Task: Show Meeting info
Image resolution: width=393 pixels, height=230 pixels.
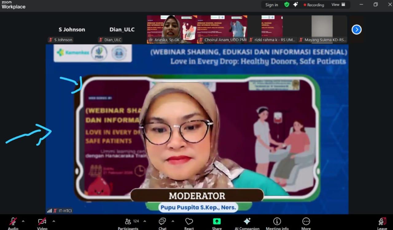Action: pos(277,223)
